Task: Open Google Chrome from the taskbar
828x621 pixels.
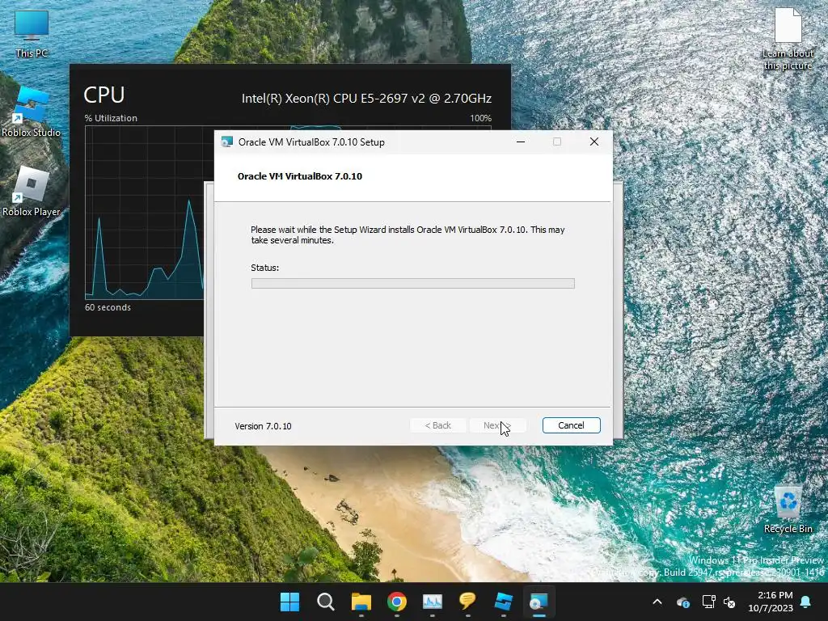Action: [x=396, y=602]
